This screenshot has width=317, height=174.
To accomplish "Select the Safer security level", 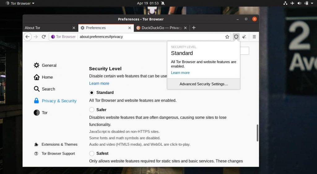I will point(92,110).
